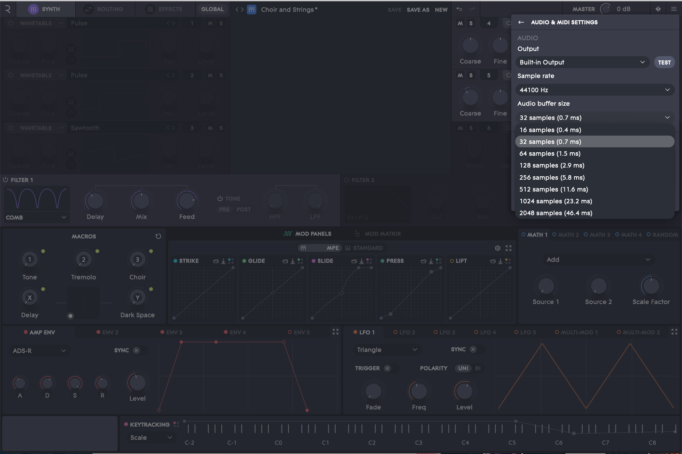Click the undo arrow icon

(459, 9)
